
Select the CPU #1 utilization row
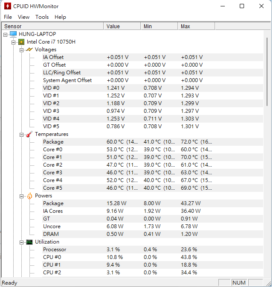pyautogui.click(x=153, y=265)
